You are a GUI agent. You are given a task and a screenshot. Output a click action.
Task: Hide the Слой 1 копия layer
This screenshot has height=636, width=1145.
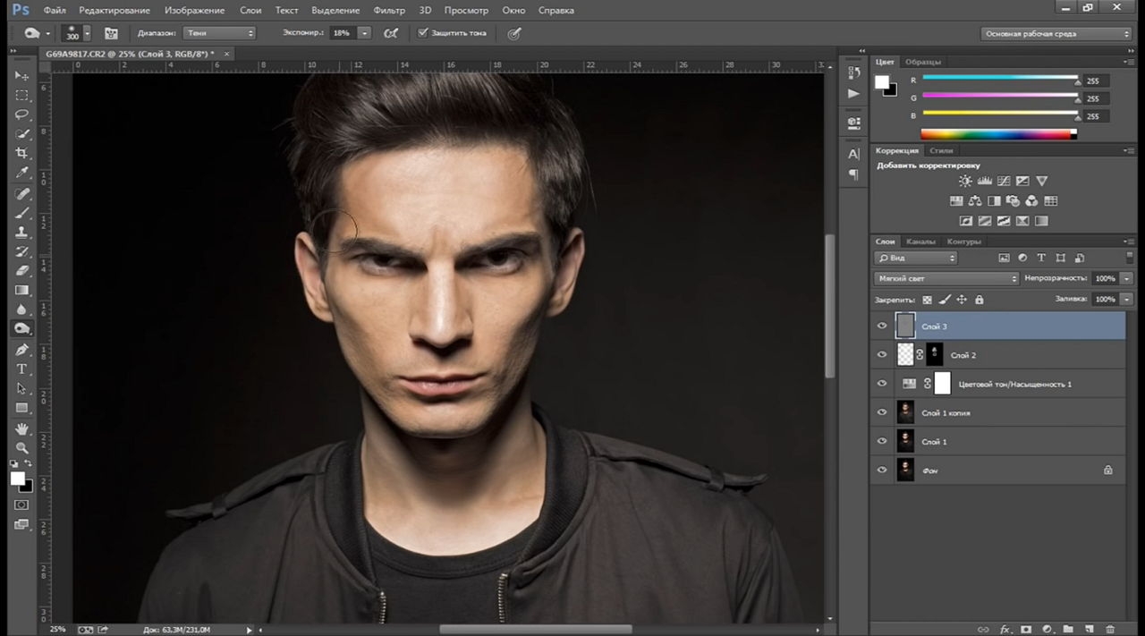pyautogui.click(x=882, y=412)
